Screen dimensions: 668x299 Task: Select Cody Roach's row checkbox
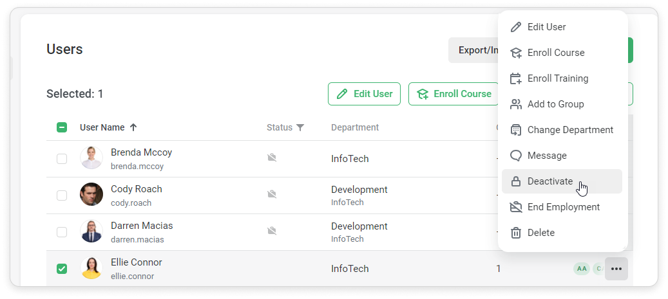point(62,195)
